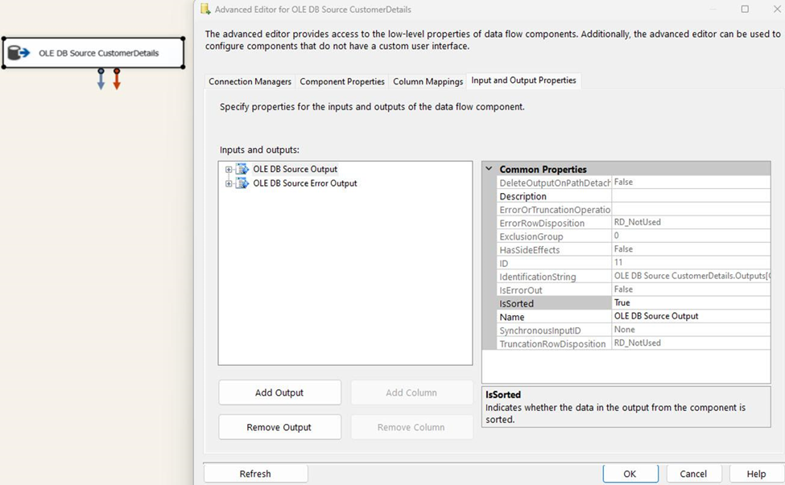The height and width of the screenshot is (485, 785).
Task: Open the Component Properties tab
Action: (x=341, y=80)
